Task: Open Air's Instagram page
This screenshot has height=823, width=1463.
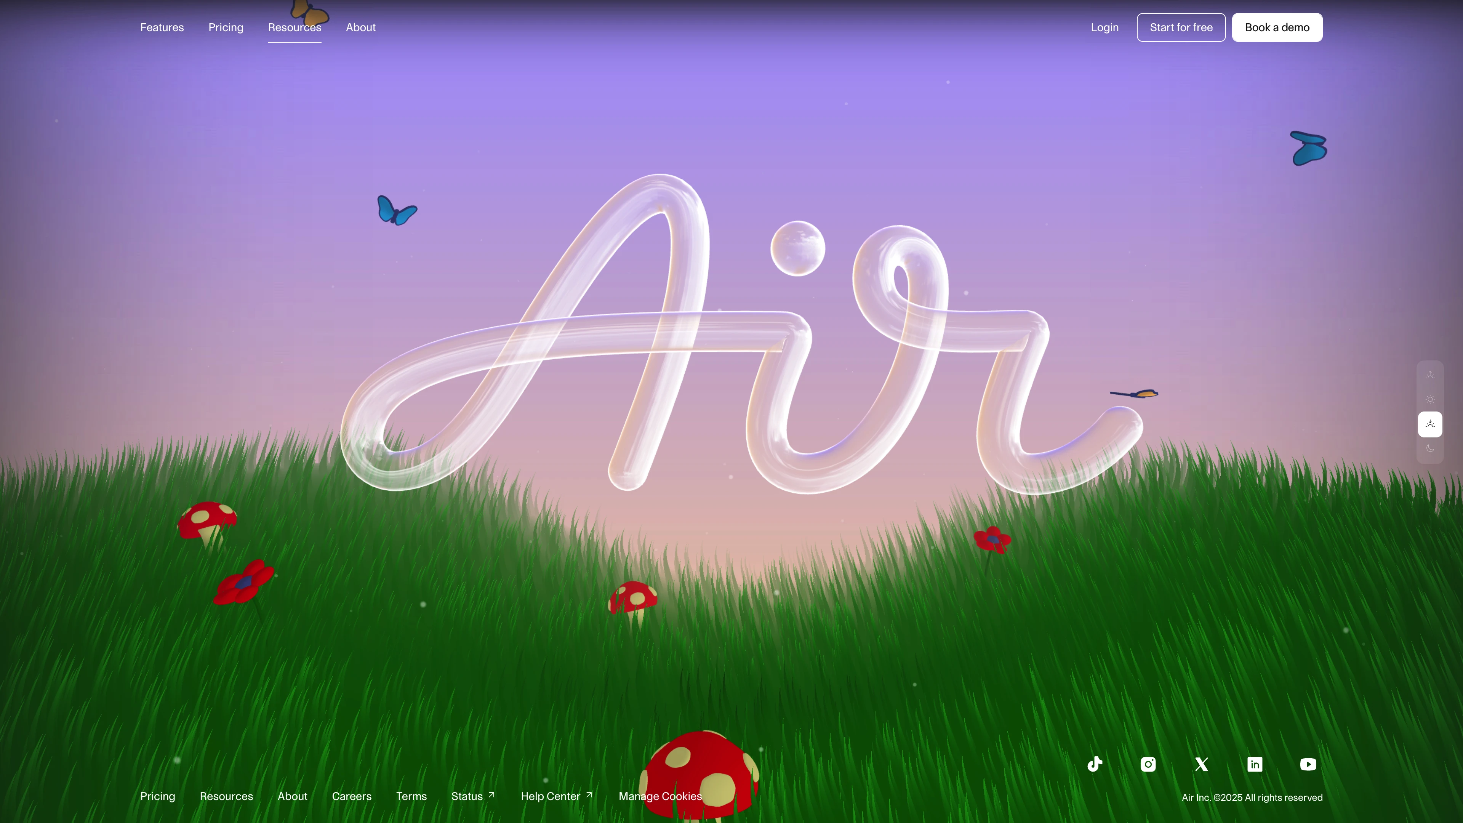Action: click(x=1148, y=764)
